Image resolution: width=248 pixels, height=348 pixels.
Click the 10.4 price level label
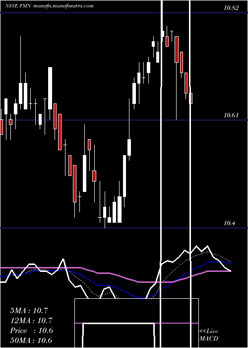pos(229,223)
